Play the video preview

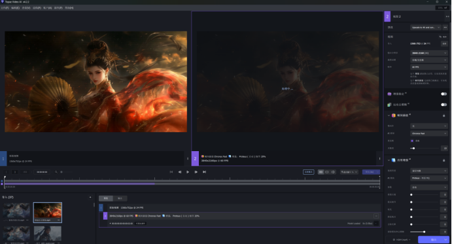tap(188, 172)
